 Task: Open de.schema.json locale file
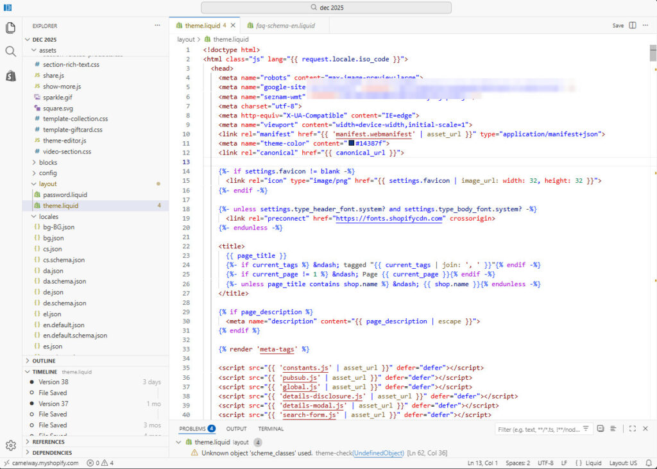65,303
